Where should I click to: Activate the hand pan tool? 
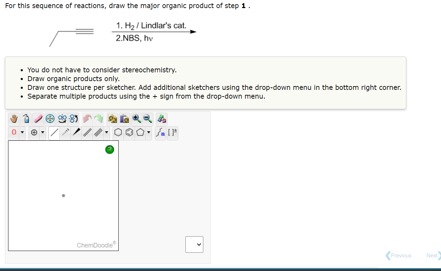pos(14,119)
